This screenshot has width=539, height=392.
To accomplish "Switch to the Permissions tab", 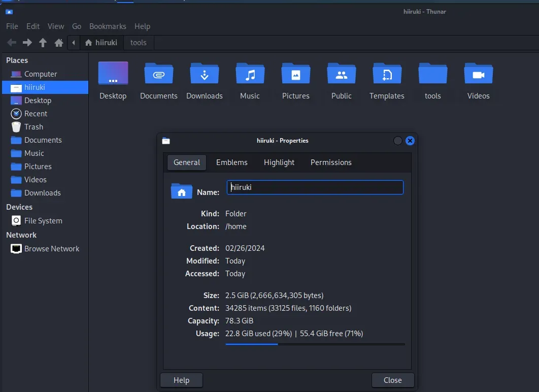I will point(331,162).
